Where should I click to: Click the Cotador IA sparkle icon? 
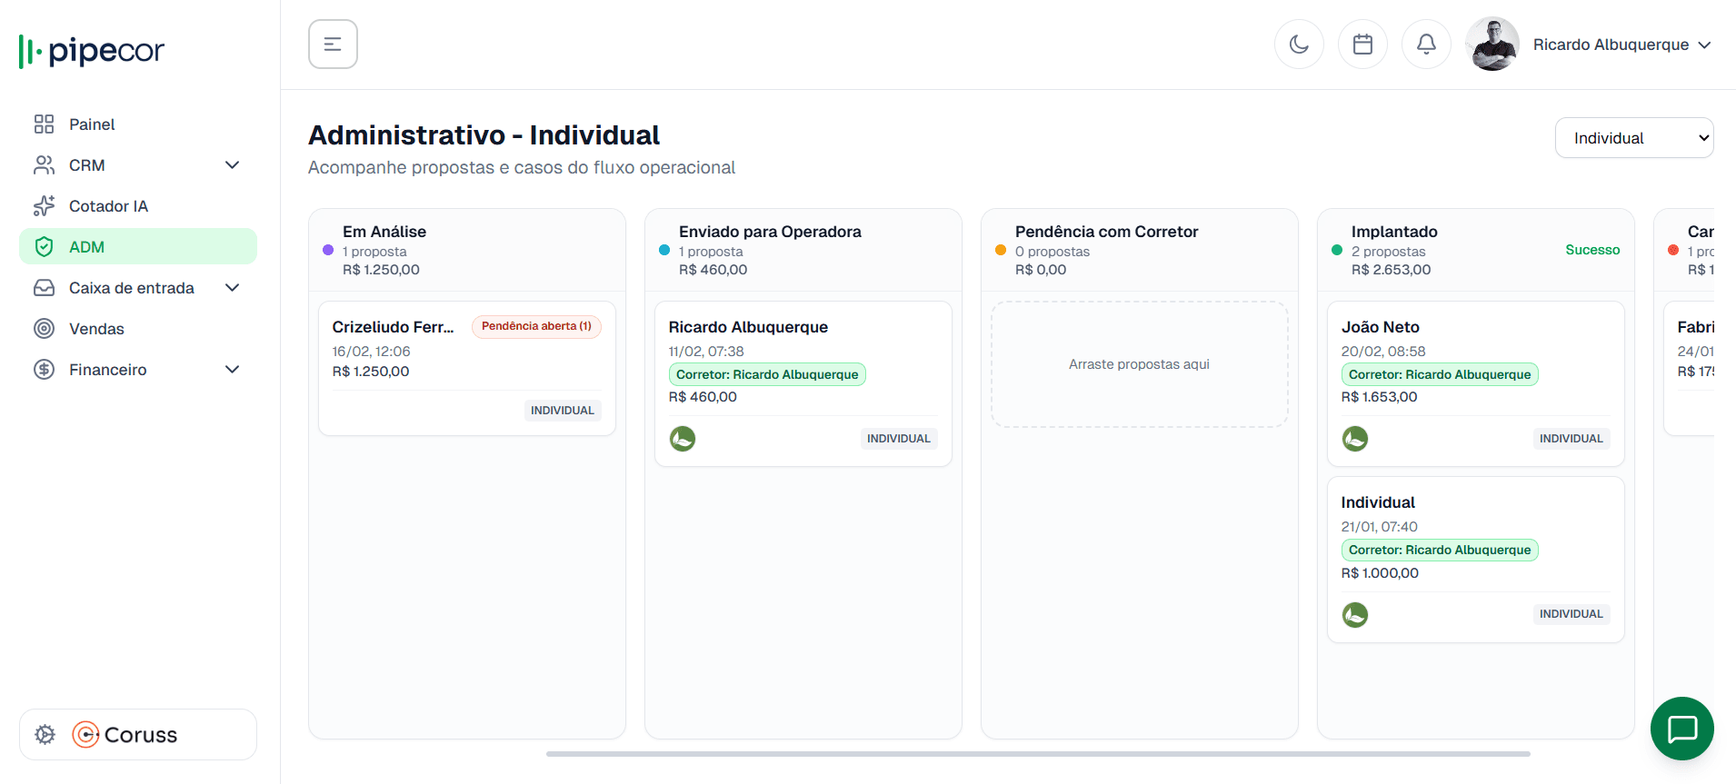click(x=44, y=206)
